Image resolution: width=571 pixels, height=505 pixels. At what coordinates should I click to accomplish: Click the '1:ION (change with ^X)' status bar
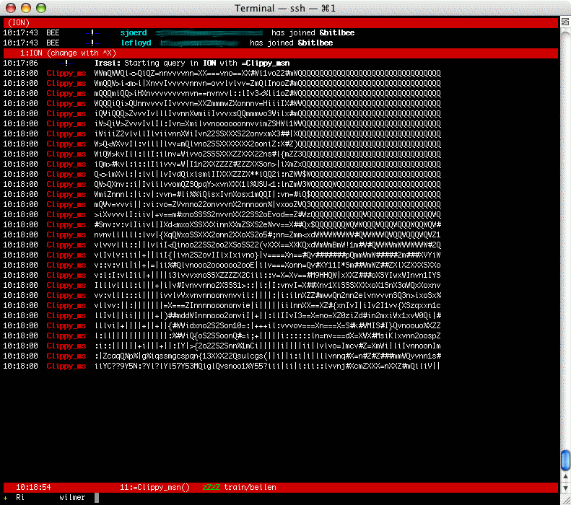click(x=280, y=53)
